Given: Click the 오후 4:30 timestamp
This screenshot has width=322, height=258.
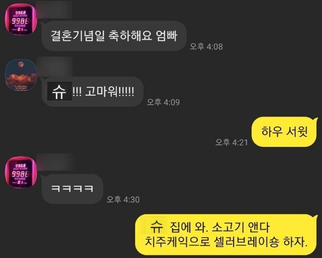Looking at the screenshot, I should coord(123,199).
